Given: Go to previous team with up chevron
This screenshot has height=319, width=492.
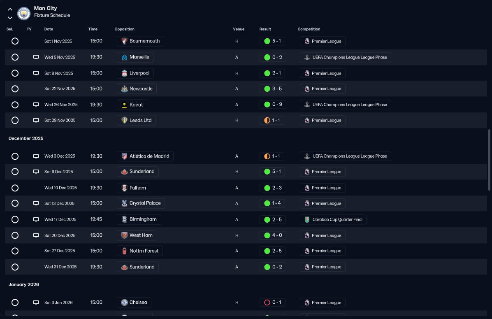Looking at the screenshot, I should [x=10, y=9].
